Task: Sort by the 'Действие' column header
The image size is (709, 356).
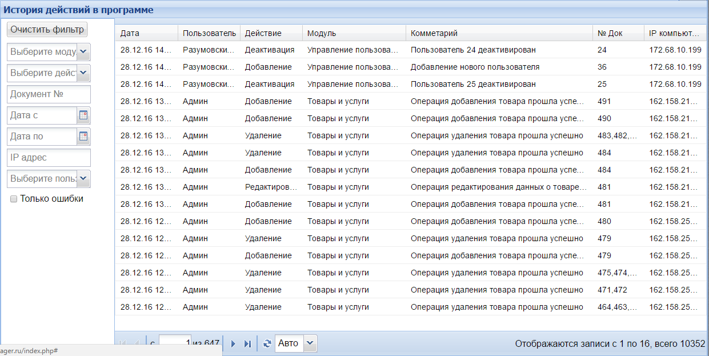Action: [x=271, y=33]
